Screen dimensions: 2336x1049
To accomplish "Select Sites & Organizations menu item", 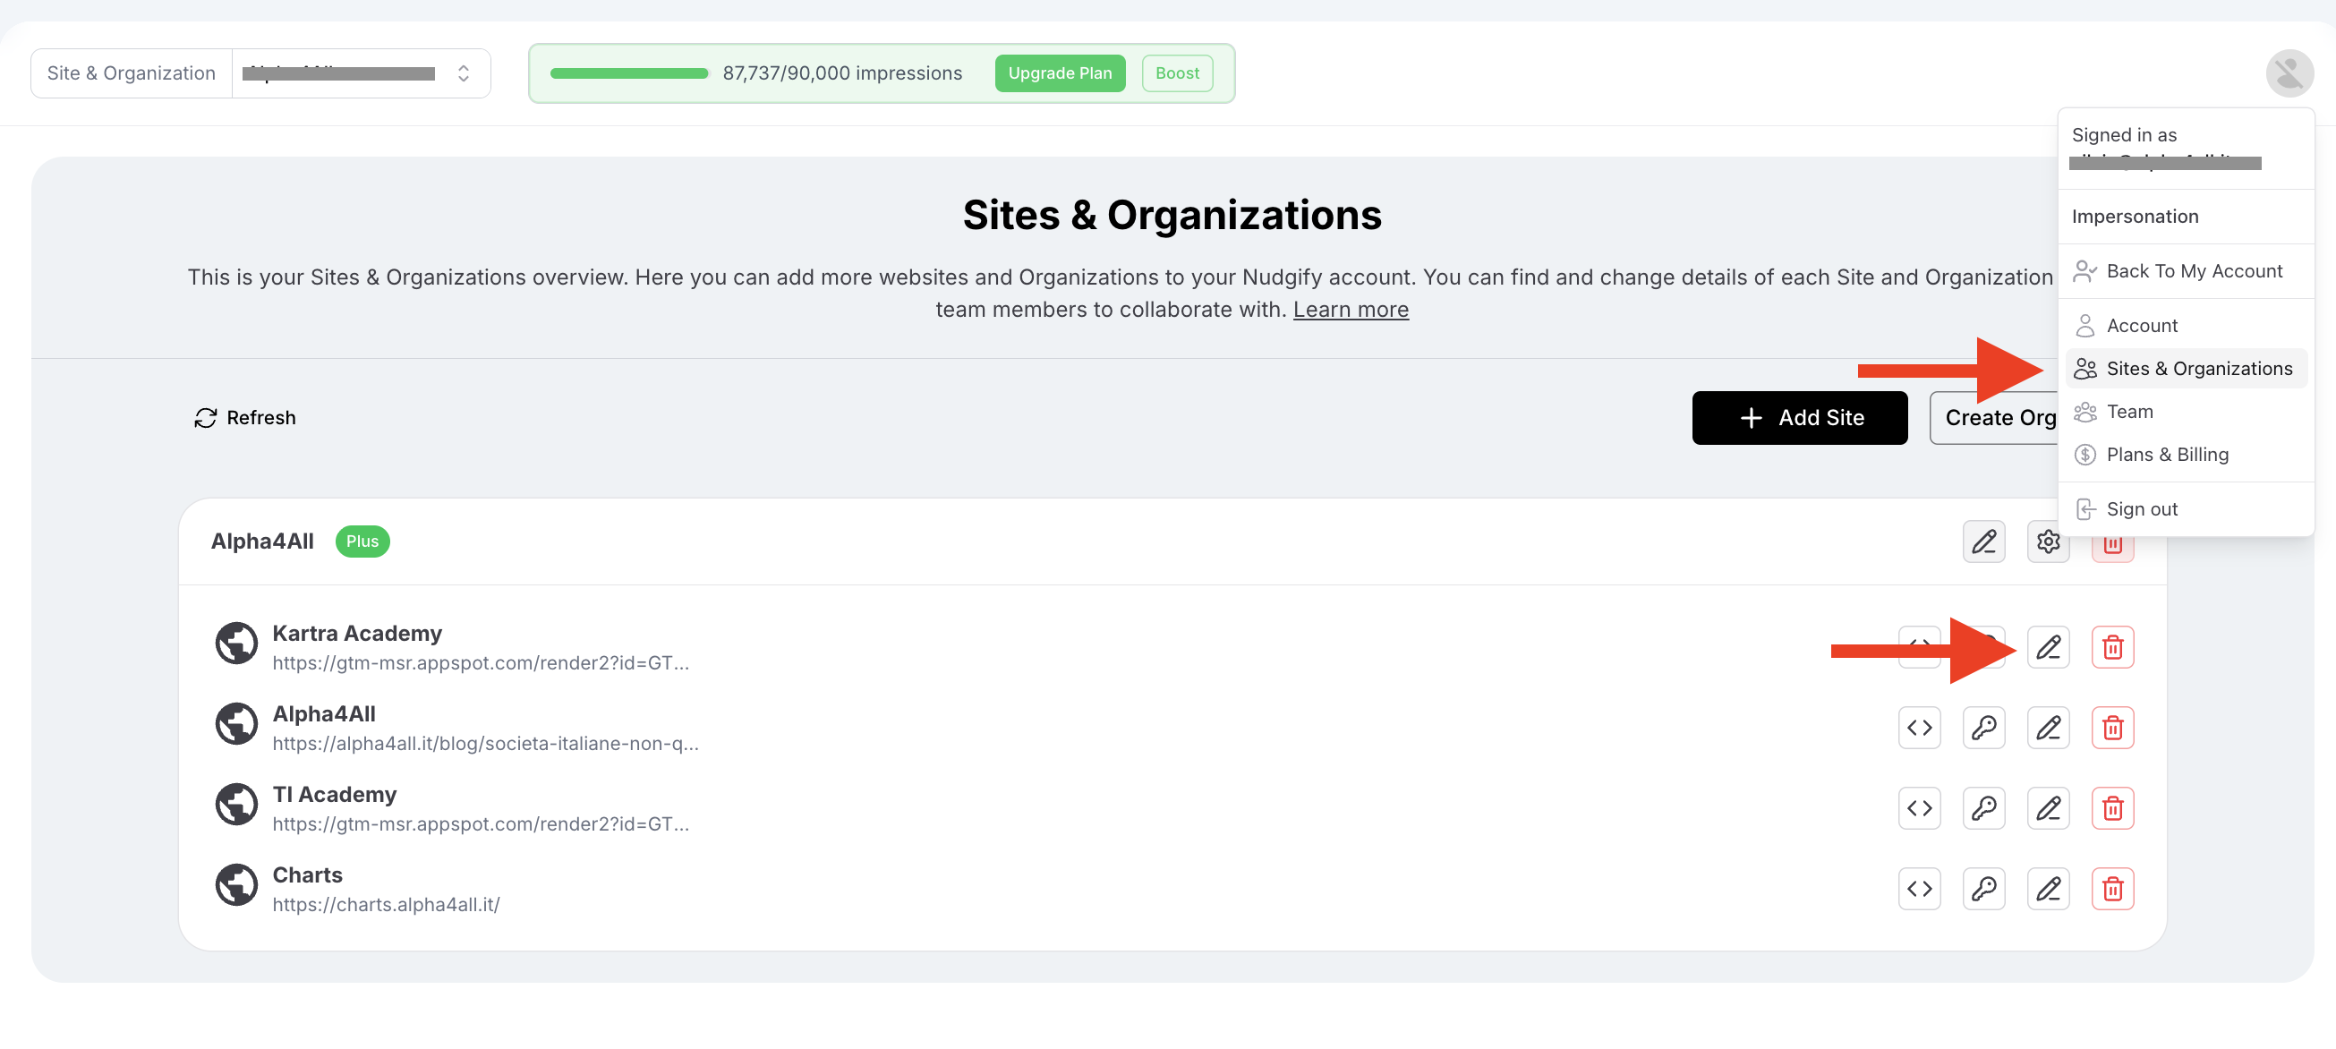I will (x=2198, y=368).
